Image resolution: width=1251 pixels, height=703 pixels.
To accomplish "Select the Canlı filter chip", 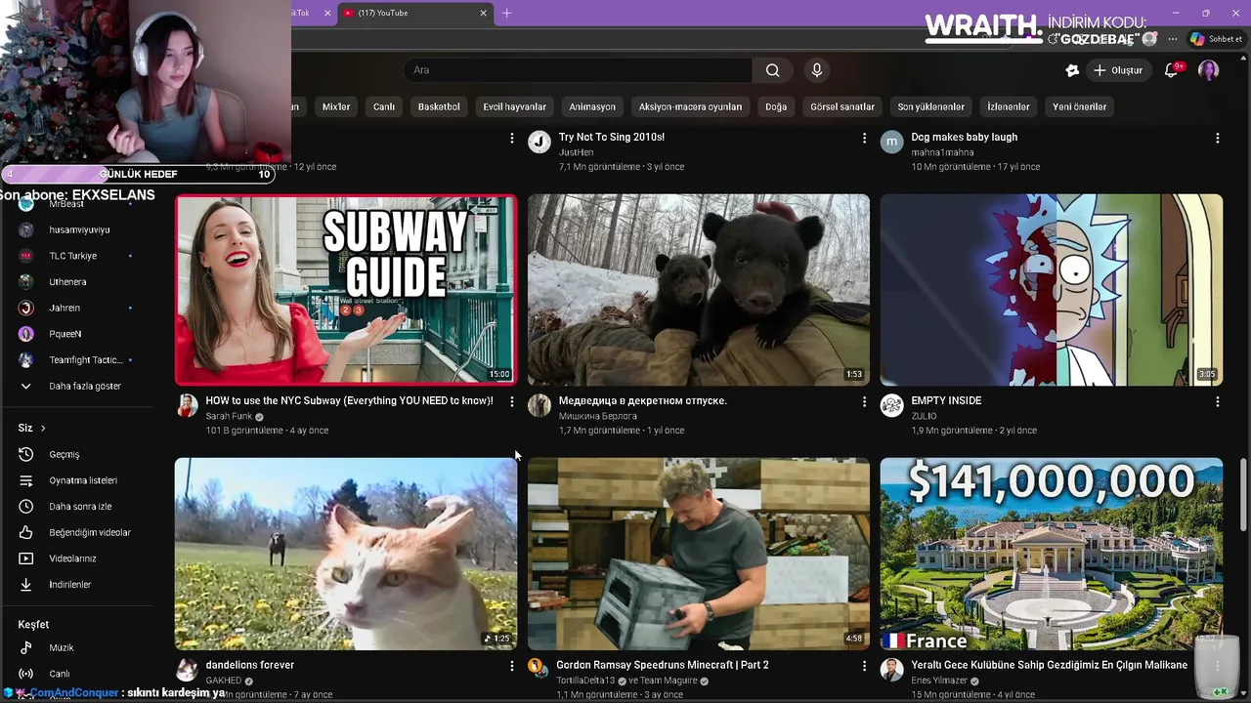I will pos(384,106).
